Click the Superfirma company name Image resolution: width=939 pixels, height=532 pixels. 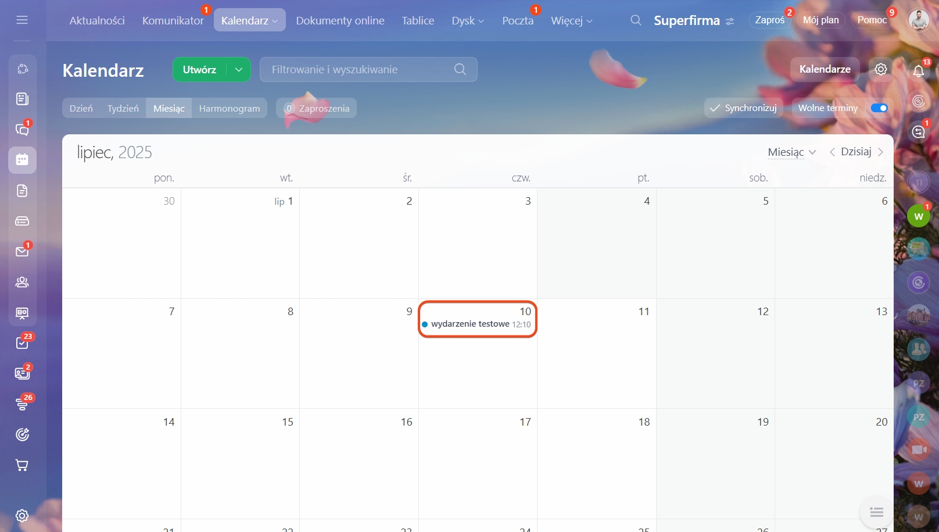point(687,20)
